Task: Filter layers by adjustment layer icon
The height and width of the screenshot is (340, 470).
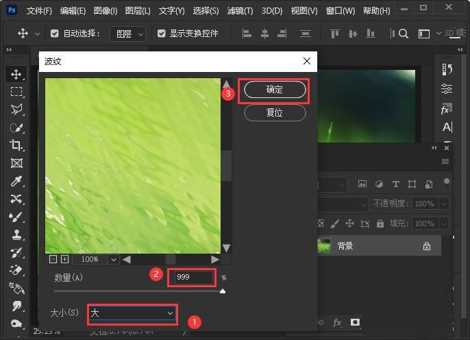Action: [379, 184]
